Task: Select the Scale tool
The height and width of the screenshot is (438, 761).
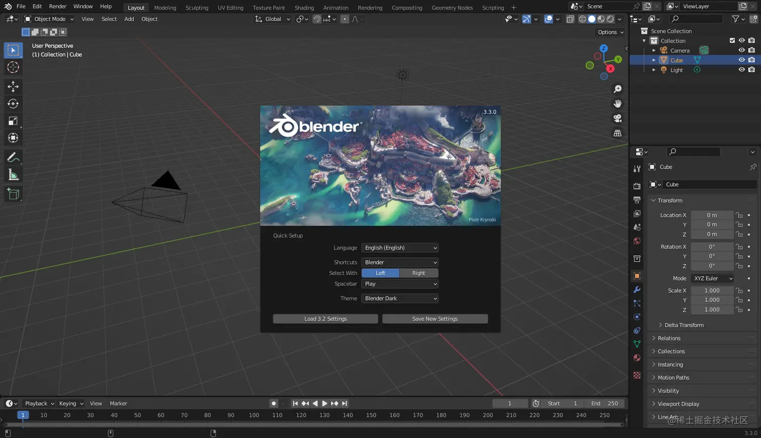Action: point(13,121)
